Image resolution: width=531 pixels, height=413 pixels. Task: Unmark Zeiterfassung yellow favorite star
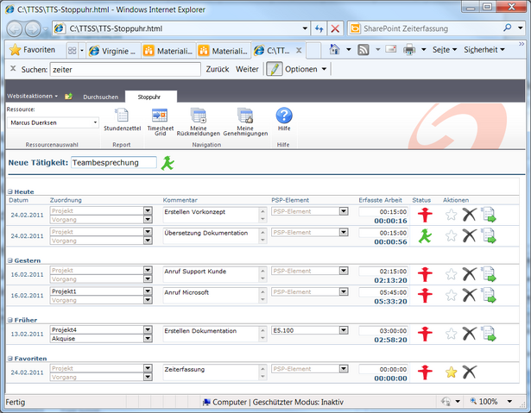[x=451, y=372]
